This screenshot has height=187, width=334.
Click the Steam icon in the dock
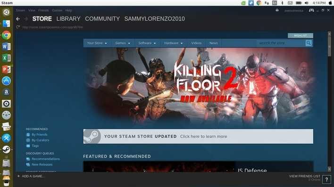point(6,150)
